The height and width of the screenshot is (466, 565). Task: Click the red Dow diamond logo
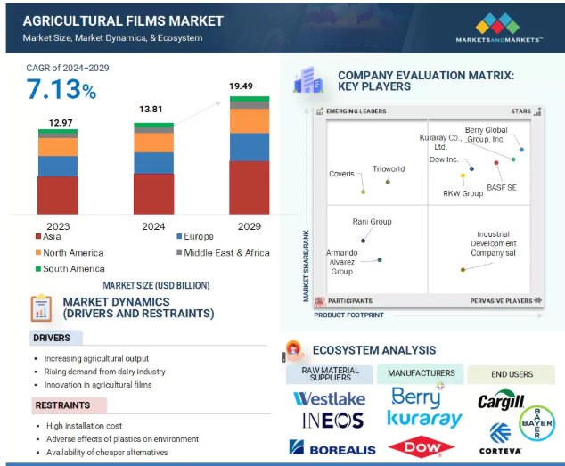tap(422, 447)
